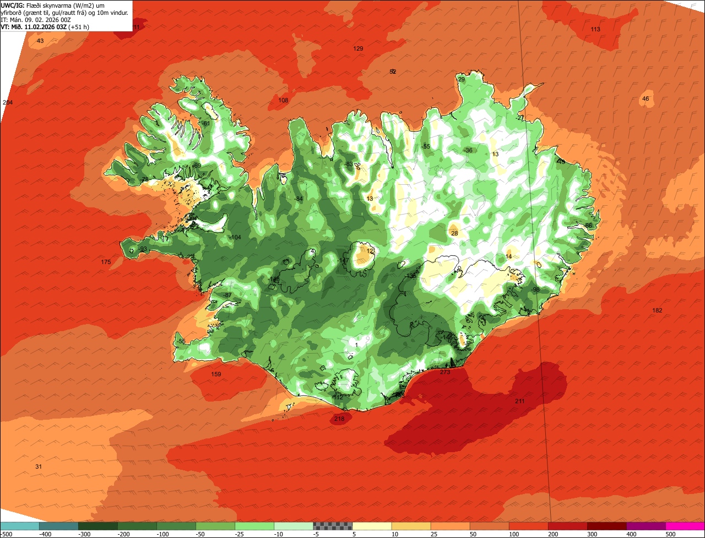Click the flux value 159 off the southwest coast

pyautogui.click(x=216, y=374)
